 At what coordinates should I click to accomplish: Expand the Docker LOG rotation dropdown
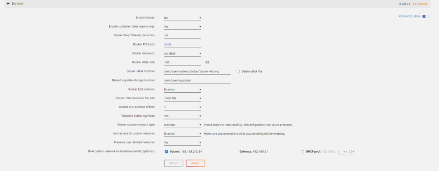183,90
